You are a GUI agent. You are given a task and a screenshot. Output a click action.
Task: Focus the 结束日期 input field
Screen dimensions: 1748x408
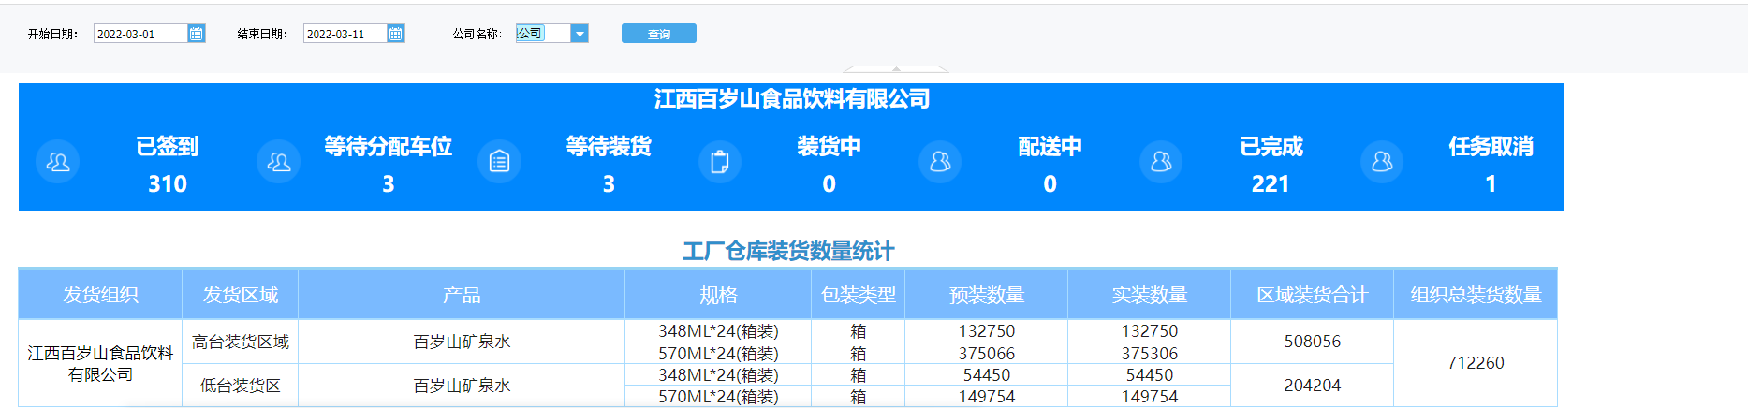coord(345,34)
